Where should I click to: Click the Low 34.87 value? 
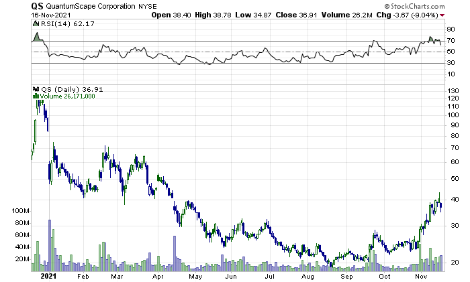point(253,15)
